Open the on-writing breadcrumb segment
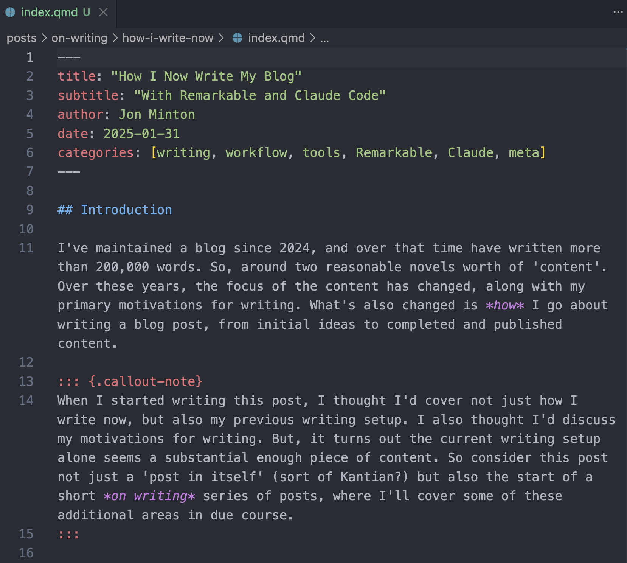Screen dimensions: 627x563 79,38
